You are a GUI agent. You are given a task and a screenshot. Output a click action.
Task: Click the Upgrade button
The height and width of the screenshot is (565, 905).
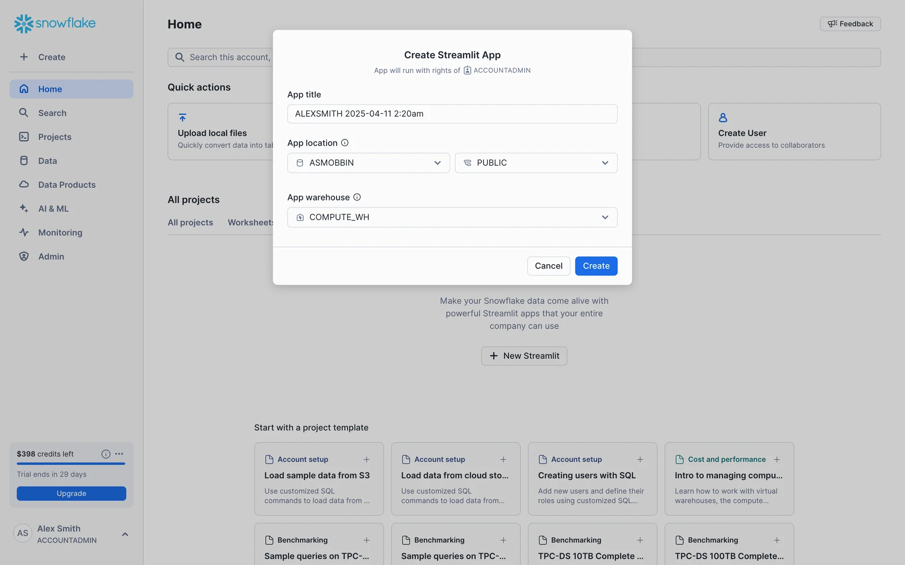(71, 493)
